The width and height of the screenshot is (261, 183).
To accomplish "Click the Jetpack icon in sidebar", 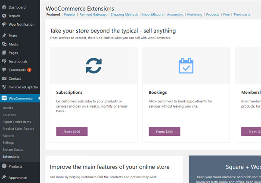I will [4, 16].
